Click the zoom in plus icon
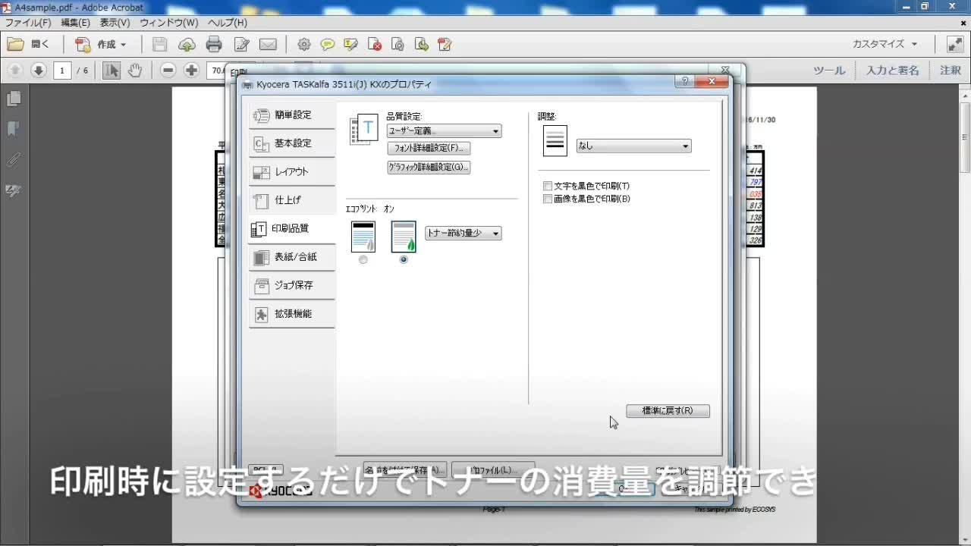Screen dimensions: 971x546 [x=192, y=71]
